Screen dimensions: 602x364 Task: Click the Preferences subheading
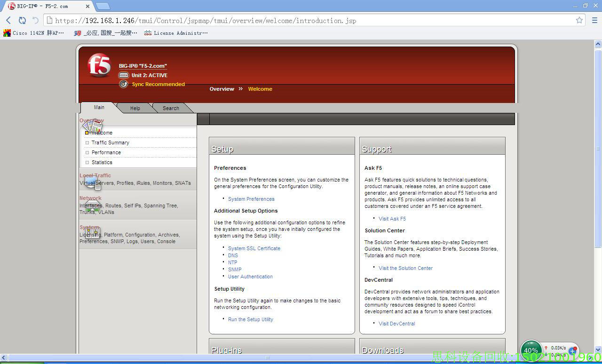click(x=230, y=168)
